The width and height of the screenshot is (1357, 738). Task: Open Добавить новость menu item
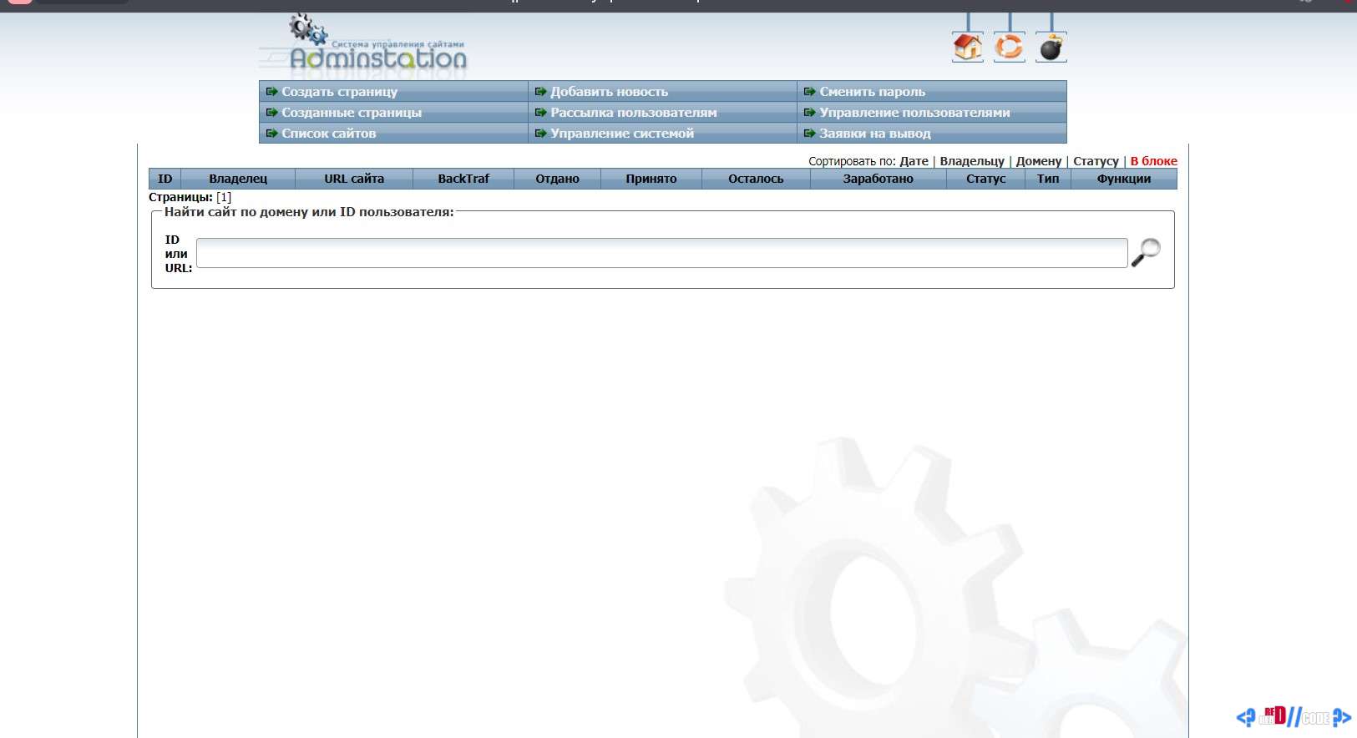(x=609, y=92)
